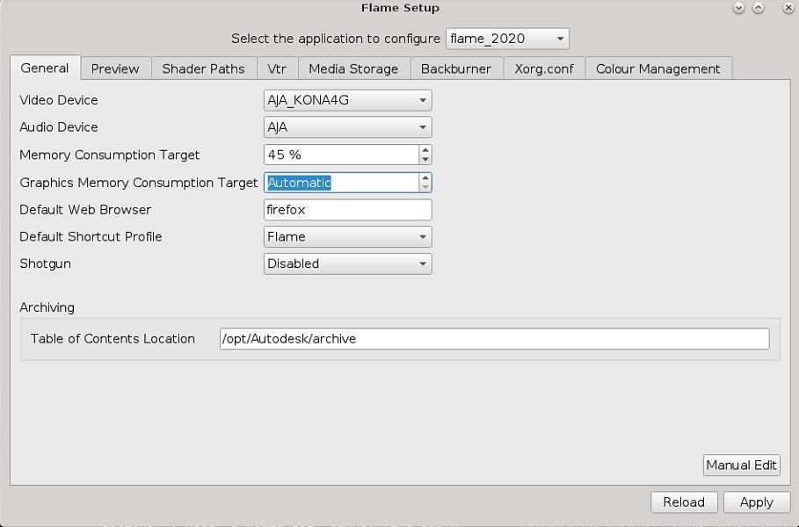
Task: Click the Default Web Browser firefox field
Action: click(x=347, y=210)
